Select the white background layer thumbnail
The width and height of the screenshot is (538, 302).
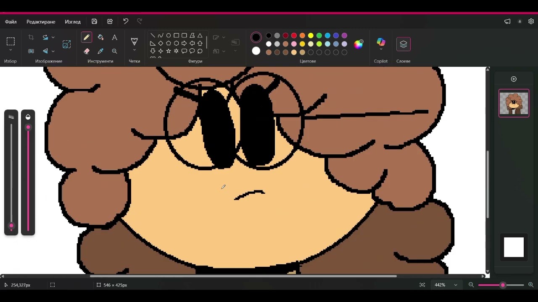(514, 247)
